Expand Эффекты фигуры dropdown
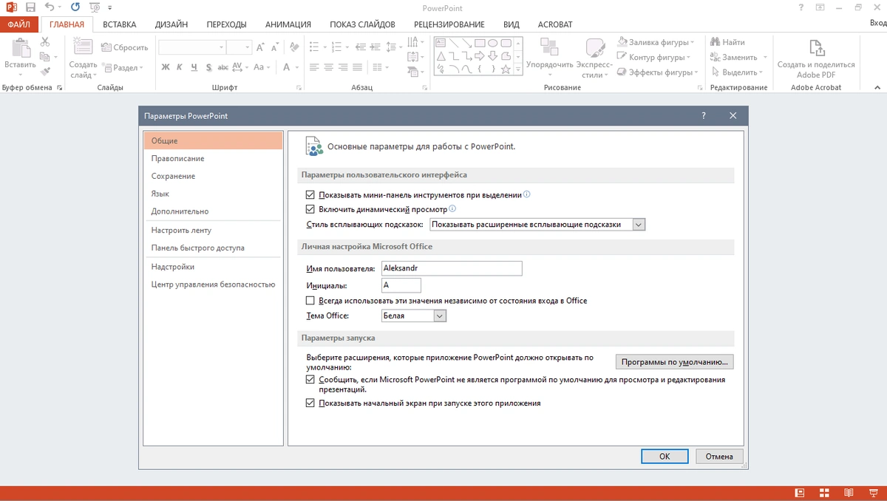This screenshot has height=501, width=887. pos(696,72)
